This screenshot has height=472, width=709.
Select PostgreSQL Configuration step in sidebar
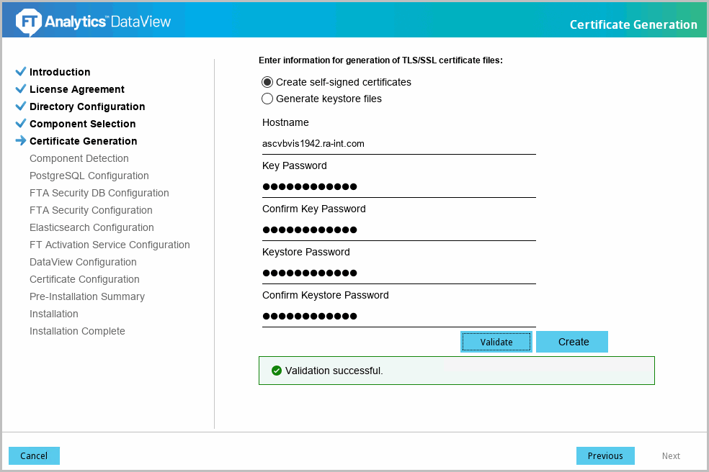coord(89,176)
